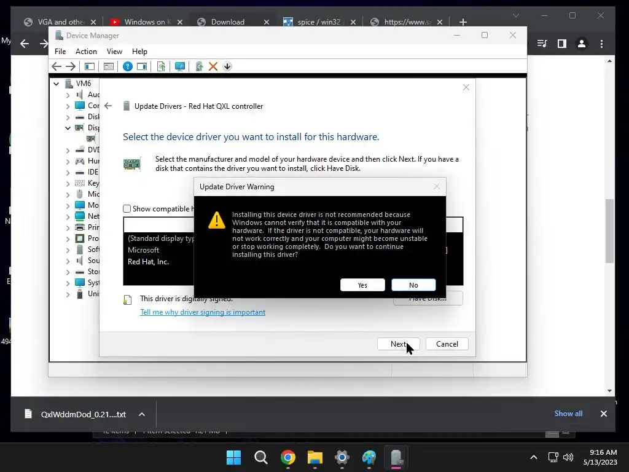
Task: Close the downloads bar
Action: (x=603, y=414)
